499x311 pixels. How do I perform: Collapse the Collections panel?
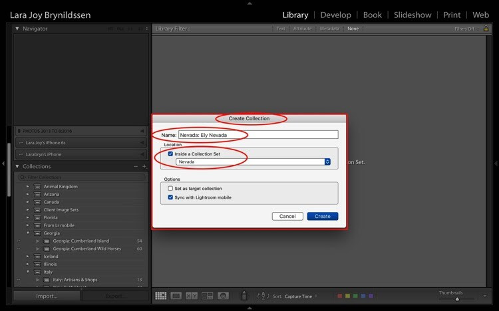pyautogui.click(x=17, y=166)
